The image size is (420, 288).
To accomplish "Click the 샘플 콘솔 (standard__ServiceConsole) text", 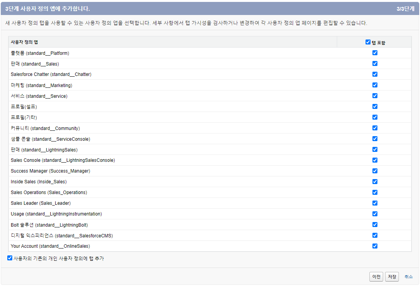I will (x=50, y=139).
